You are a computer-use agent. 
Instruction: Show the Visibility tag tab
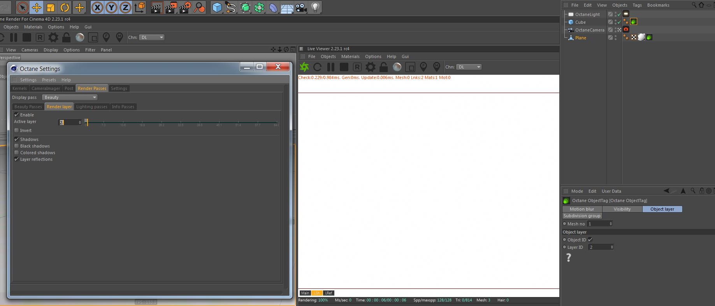coord(622,209)
